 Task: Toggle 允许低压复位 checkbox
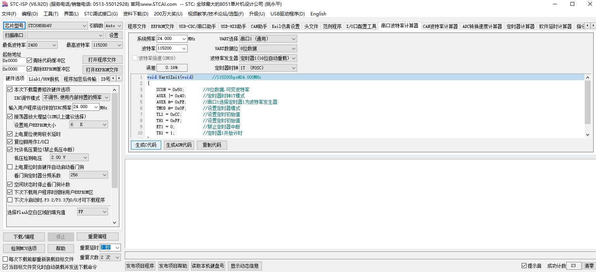pos(10,150)
